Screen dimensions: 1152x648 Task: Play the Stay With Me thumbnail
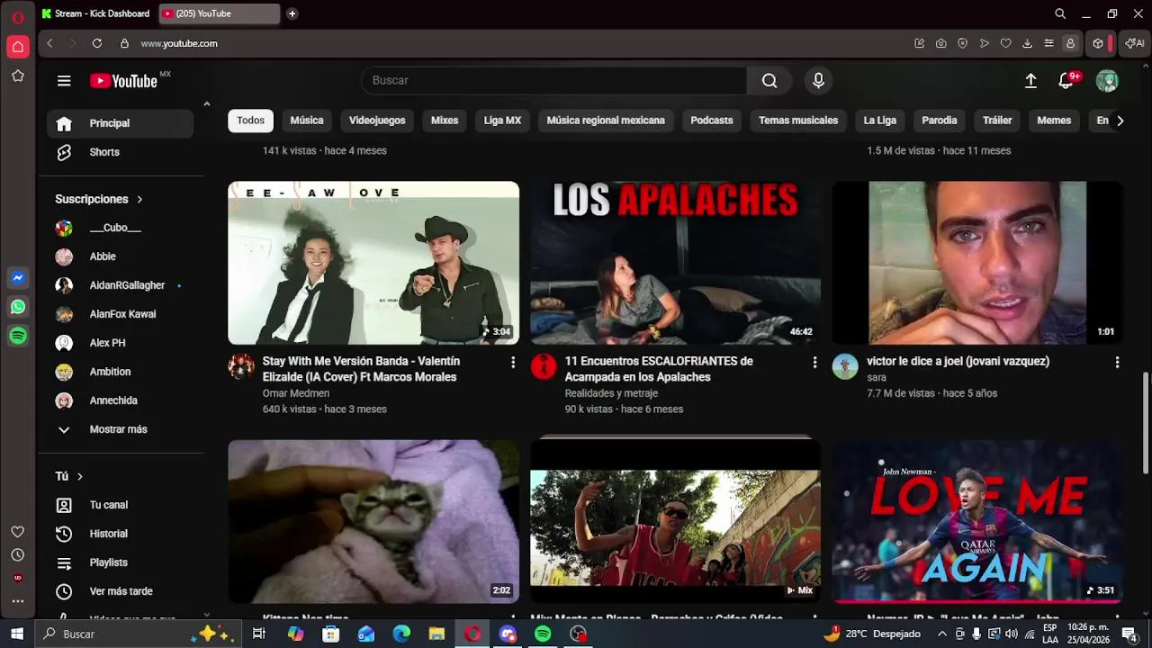tap(373, 263)
